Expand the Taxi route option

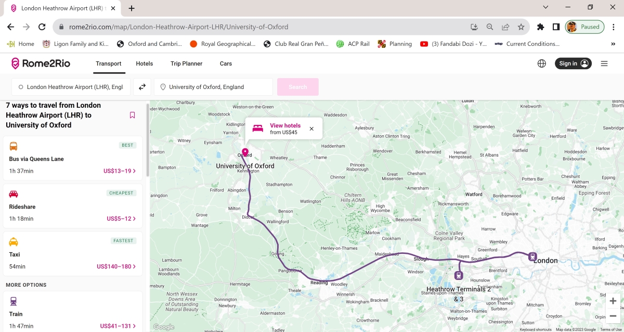(x=73, y=254)
